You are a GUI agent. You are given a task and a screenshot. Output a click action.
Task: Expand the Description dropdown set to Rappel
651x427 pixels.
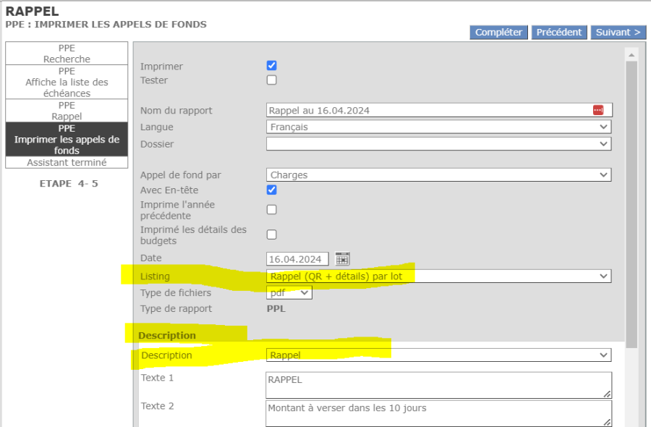(x=438, y=355)
